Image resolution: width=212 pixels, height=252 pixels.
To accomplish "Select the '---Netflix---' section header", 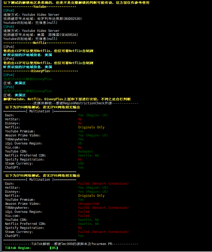I will click(40, 43).
